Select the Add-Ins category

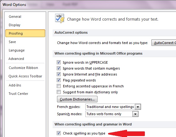(15, 85)
